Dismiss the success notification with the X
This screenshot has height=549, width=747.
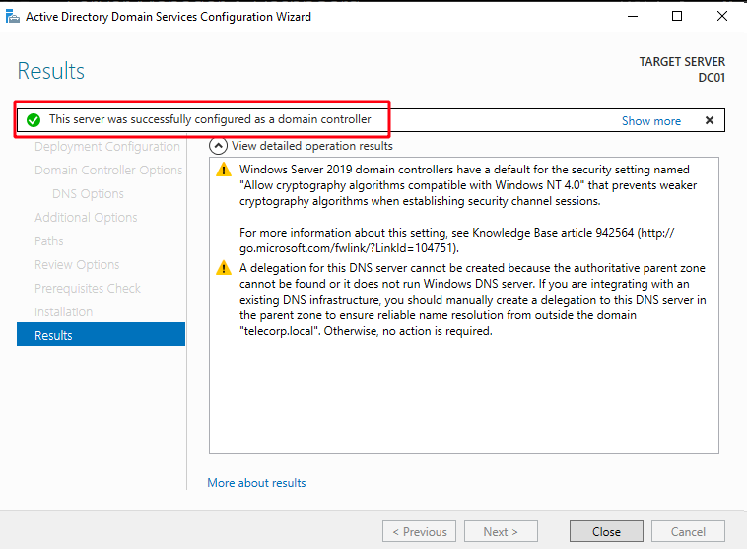click(x=710, y=120)
